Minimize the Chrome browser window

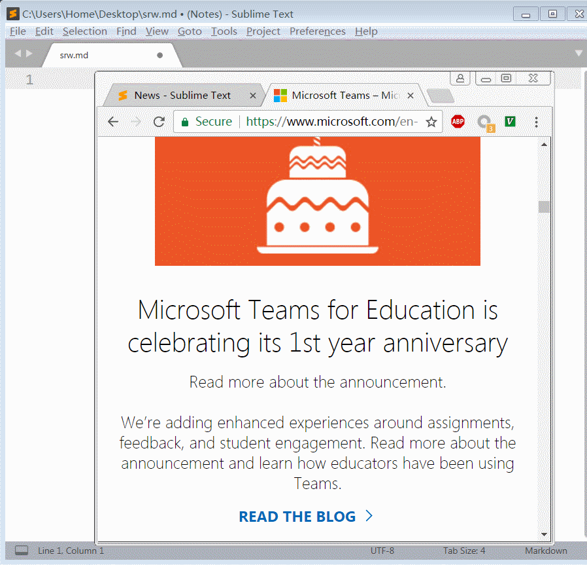click(486, 79)
